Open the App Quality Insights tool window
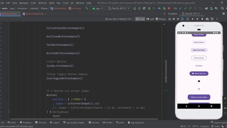227x128 pixels. click(73, 123)
